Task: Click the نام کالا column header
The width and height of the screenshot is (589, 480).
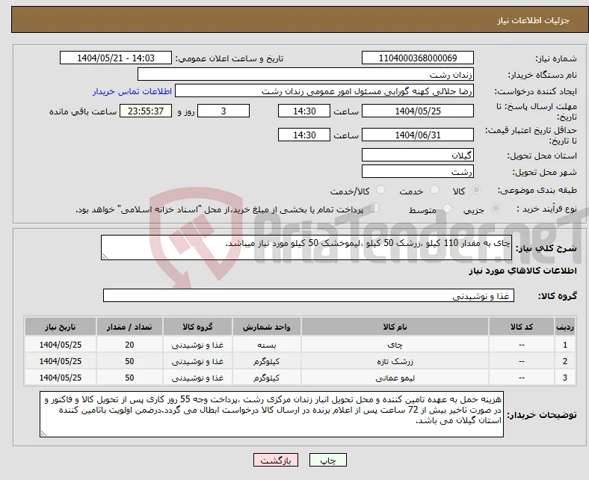Action: click(395, 327)
